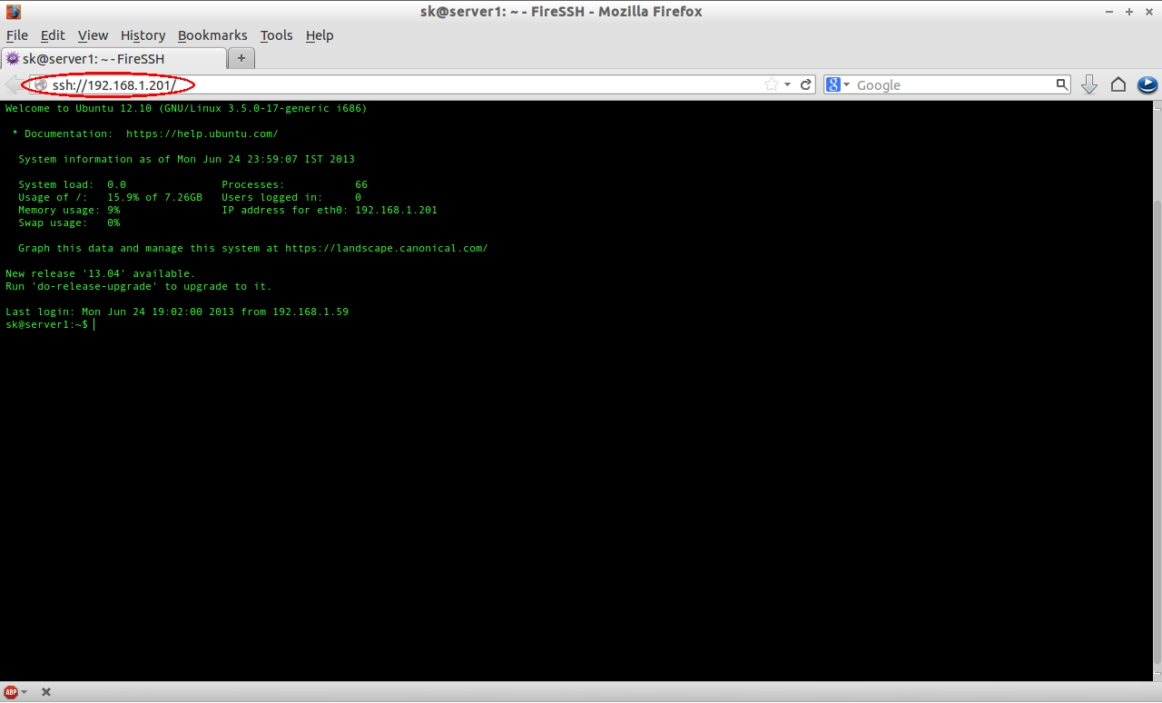Click the Adblock Plus ABP icon

(x=11, y=692)
